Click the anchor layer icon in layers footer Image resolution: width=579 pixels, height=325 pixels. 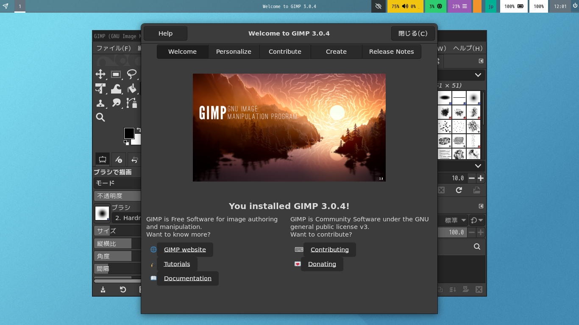(x=466, y=289)
